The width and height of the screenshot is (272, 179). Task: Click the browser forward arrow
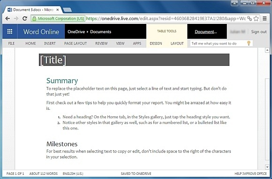(x=16, y=19)
